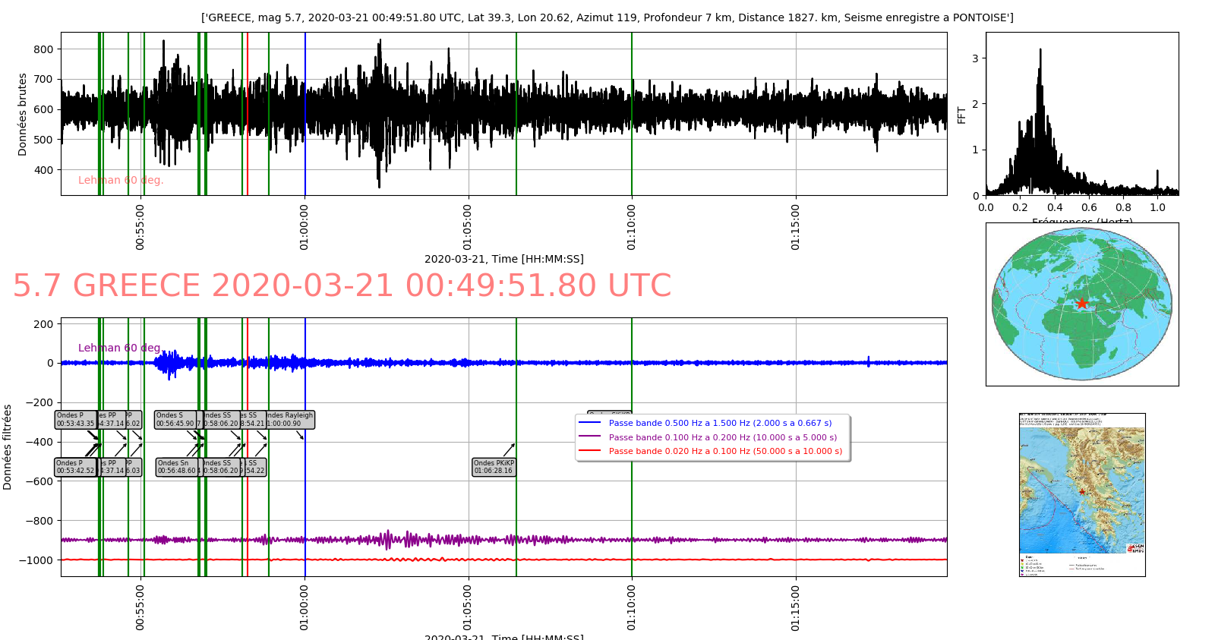The height and width of the screenshot is (640, 1215).
Task: Select legend entry Passe bande 0.100 Hz
Action: click(722, 437)
